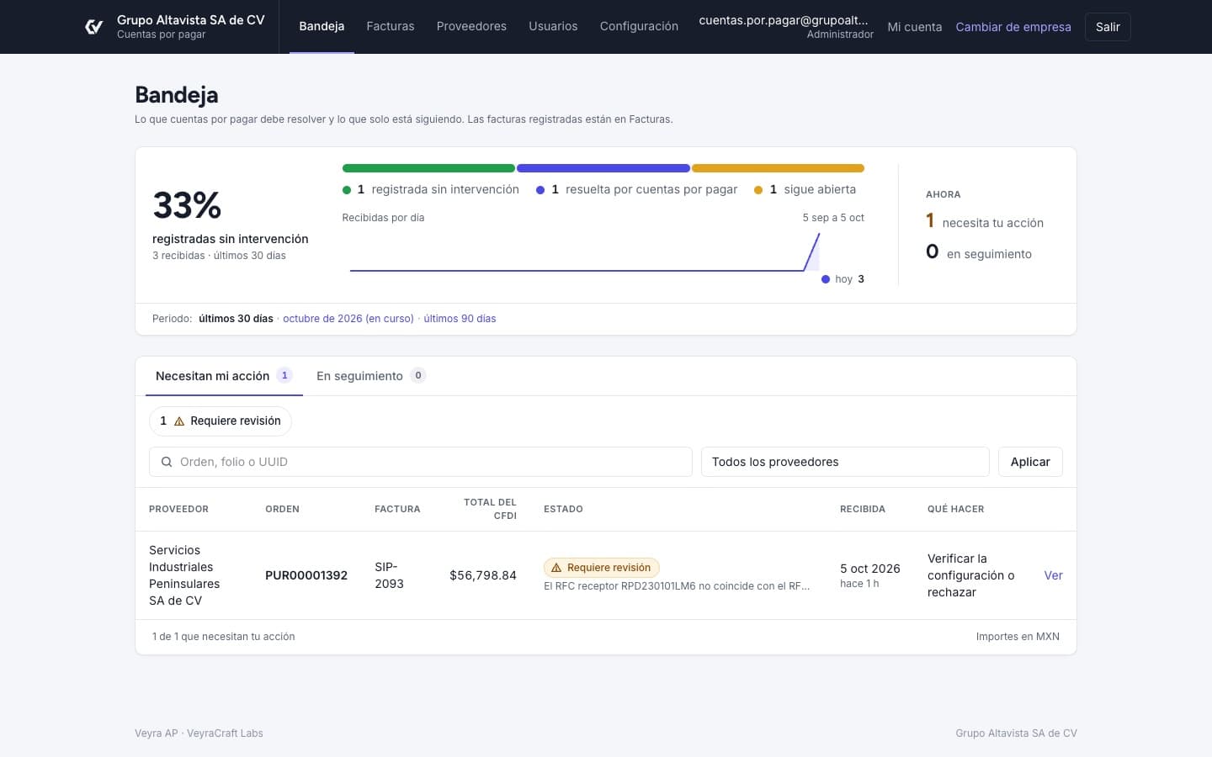Open Ver link for PUR00001392

pos(1053,575)
